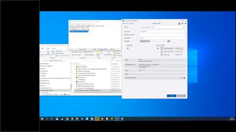This screenshot has height=132, width=236.
Task: Click Verplaatsen naar in Explorer ribbon
Action: (77, 52)
